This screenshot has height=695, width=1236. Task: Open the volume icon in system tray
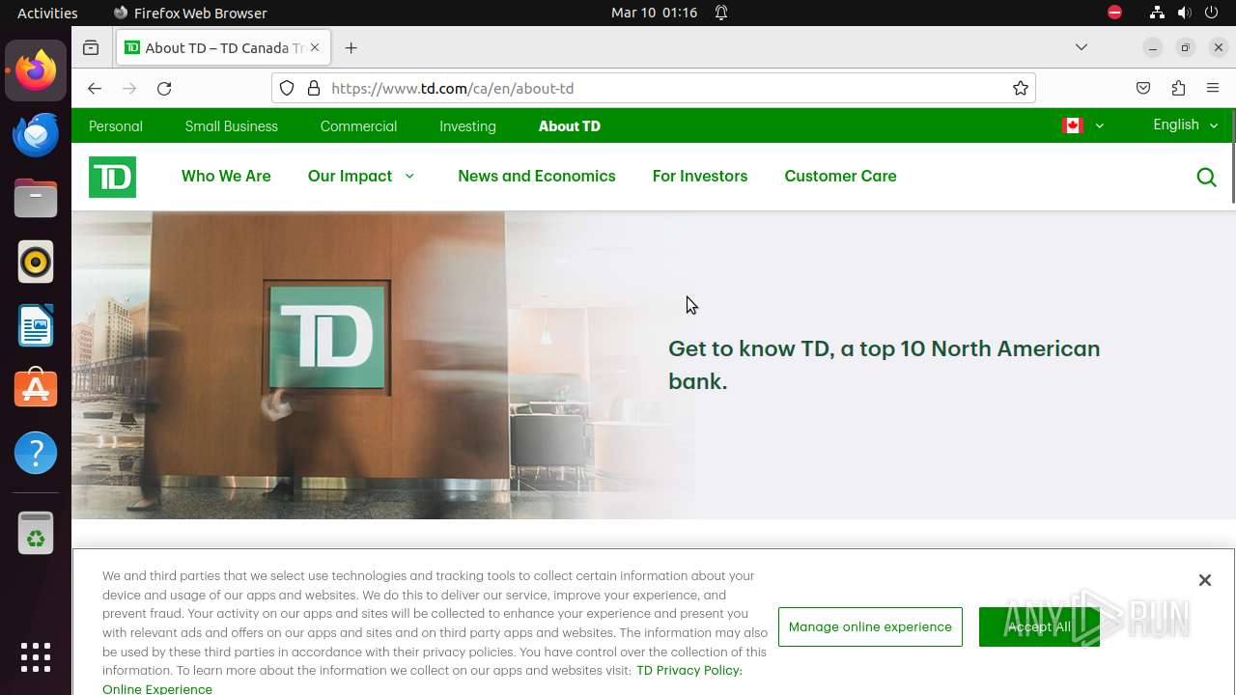click(x=1185, y=13)
